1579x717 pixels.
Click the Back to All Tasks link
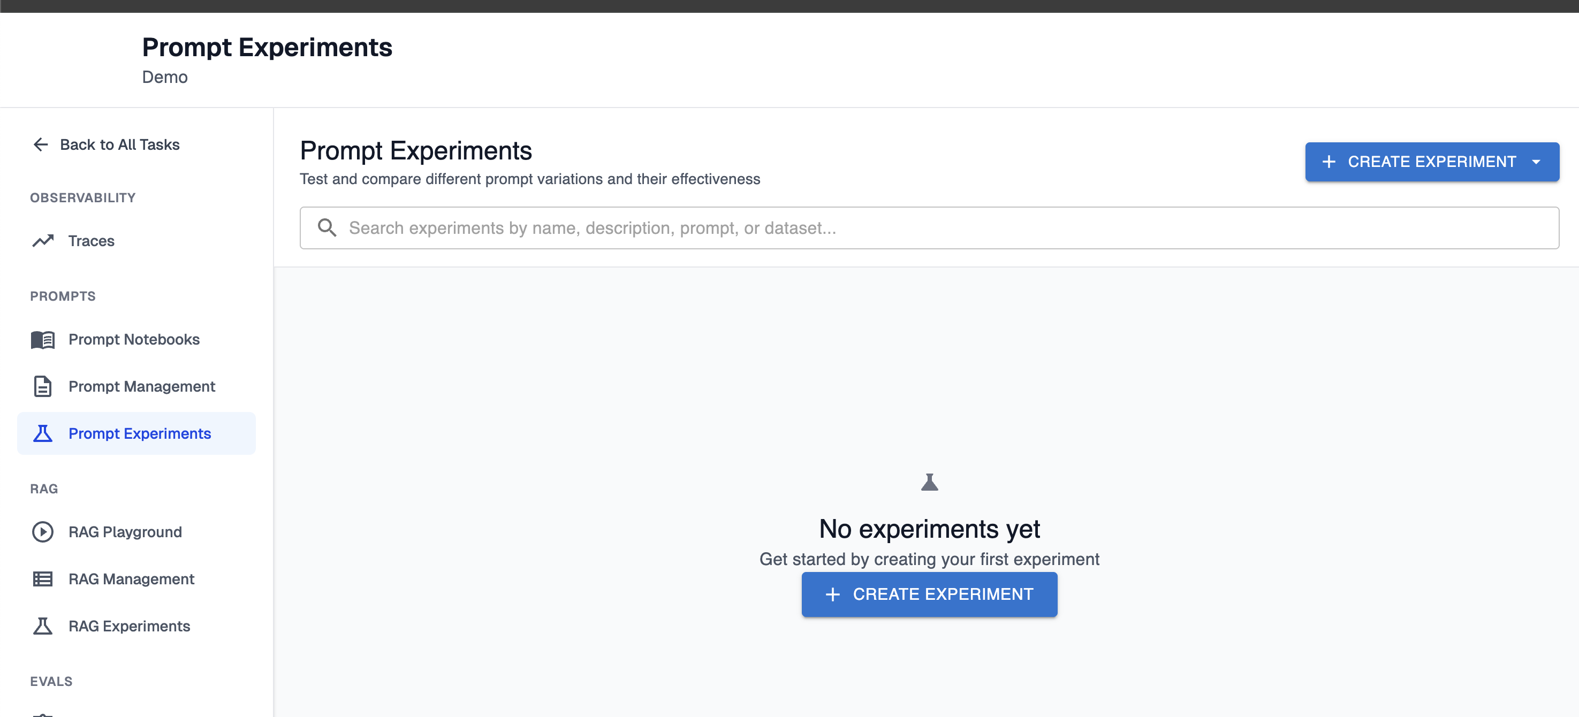pyautogui.click(x=119, y=144)
